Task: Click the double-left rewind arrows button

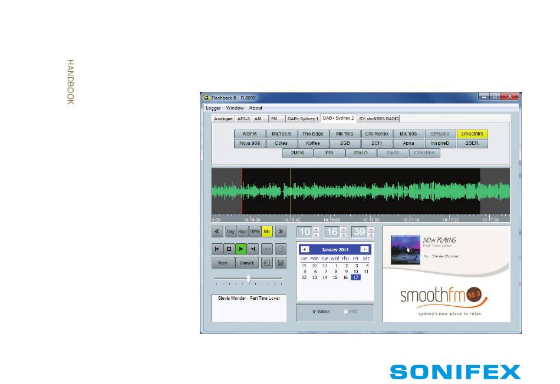Action: (217, 231)
